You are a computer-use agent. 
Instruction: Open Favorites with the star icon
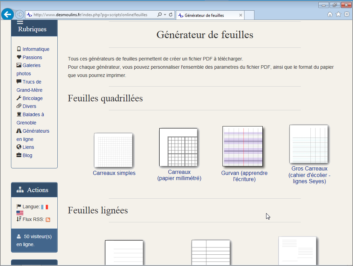tap(338, 14)
